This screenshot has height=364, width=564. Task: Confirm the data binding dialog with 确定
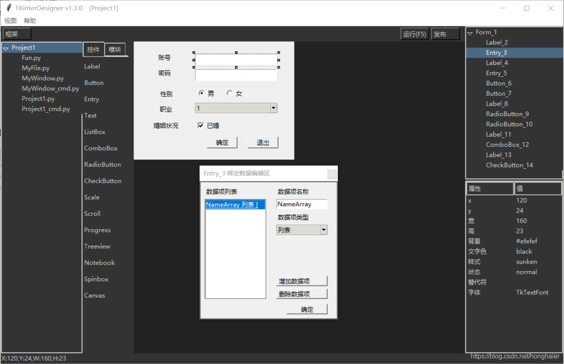click(x=307, y=309)
